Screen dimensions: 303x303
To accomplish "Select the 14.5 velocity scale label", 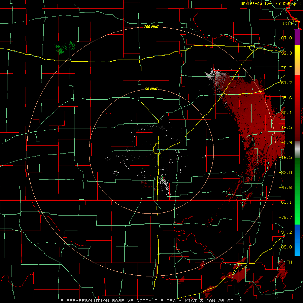I will pyautogui.click(x=287, y=128).
